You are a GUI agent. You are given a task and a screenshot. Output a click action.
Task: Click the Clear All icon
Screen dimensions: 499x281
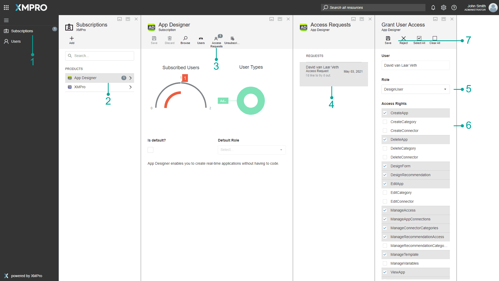pyautogui.click(x=435, y=39)
